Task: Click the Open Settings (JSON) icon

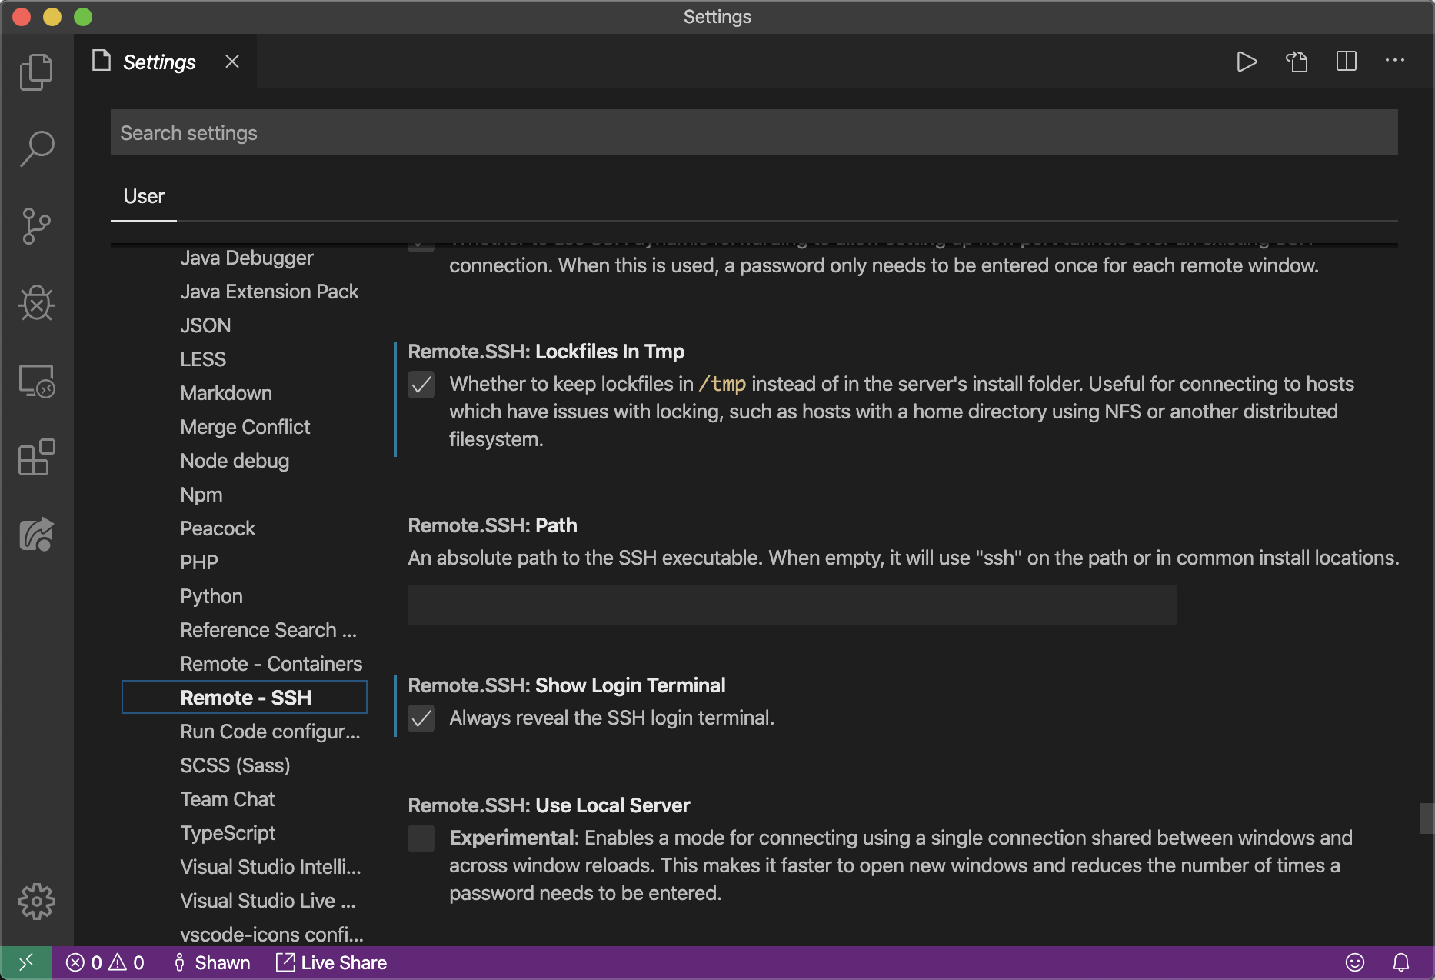Action: pyautogui.click(x=1297, y=62)
